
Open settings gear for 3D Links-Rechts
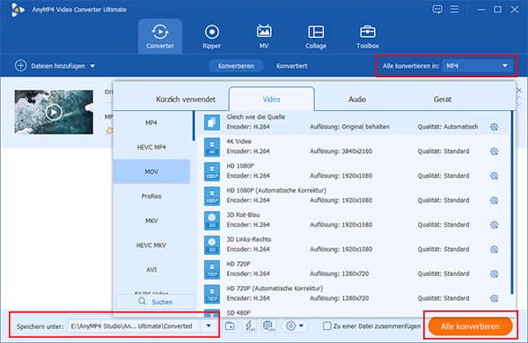494,250
